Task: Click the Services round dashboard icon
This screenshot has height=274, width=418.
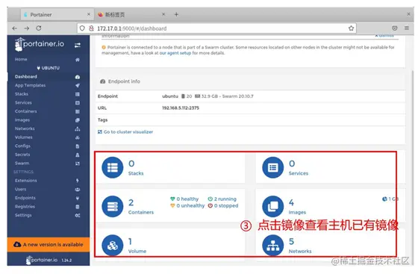Action: (272, 168)
